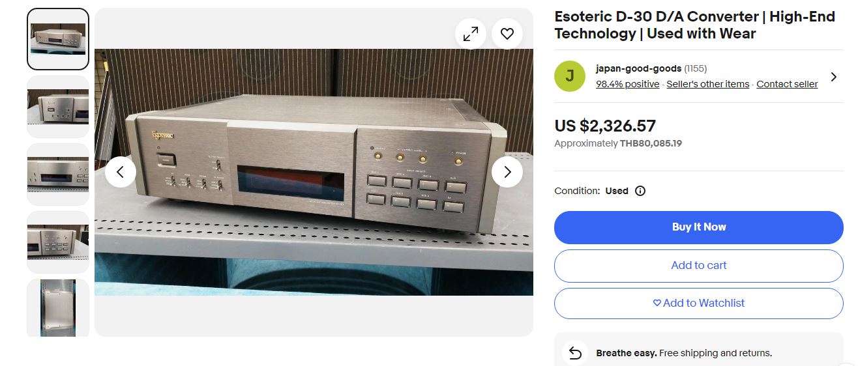Open Seller's other items link
This screenshot has width=858, height=366.
[x=708, y=84]
